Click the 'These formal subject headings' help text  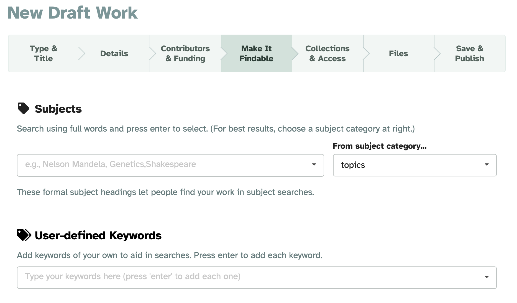click(x=165, y=192)
